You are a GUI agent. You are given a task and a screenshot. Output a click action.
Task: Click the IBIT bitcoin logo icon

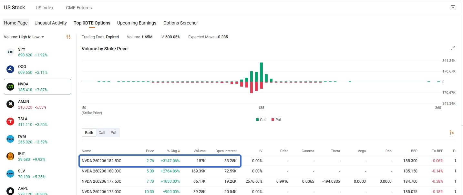coord(10,156)
